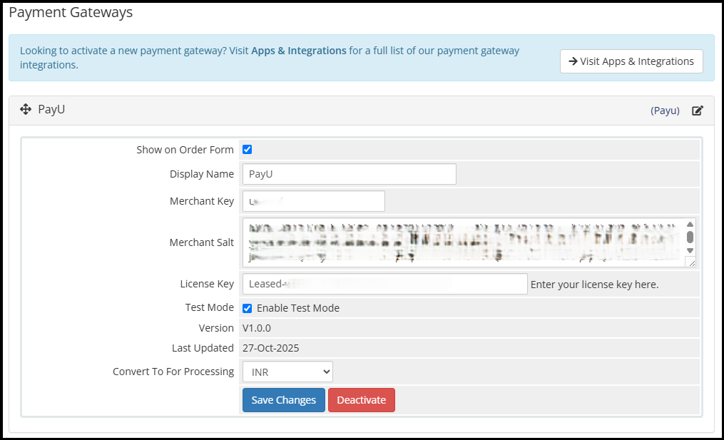Click the (Payu) link in panel header

coord(665,111)
